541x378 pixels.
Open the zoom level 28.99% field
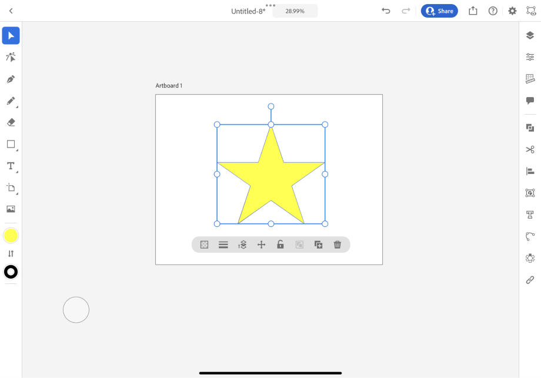(295, 11)
